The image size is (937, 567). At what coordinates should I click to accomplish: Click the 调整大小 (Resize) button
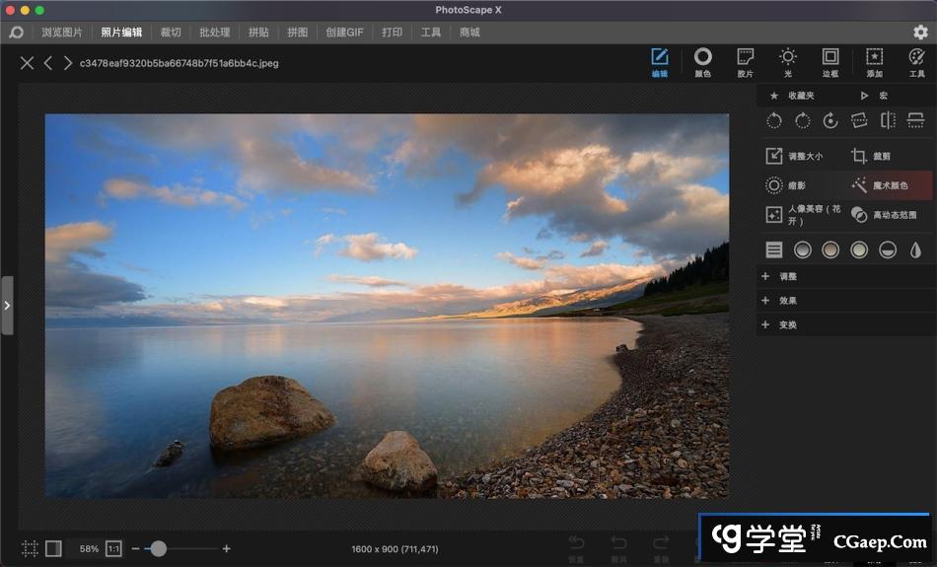click(x=795, y=156)
